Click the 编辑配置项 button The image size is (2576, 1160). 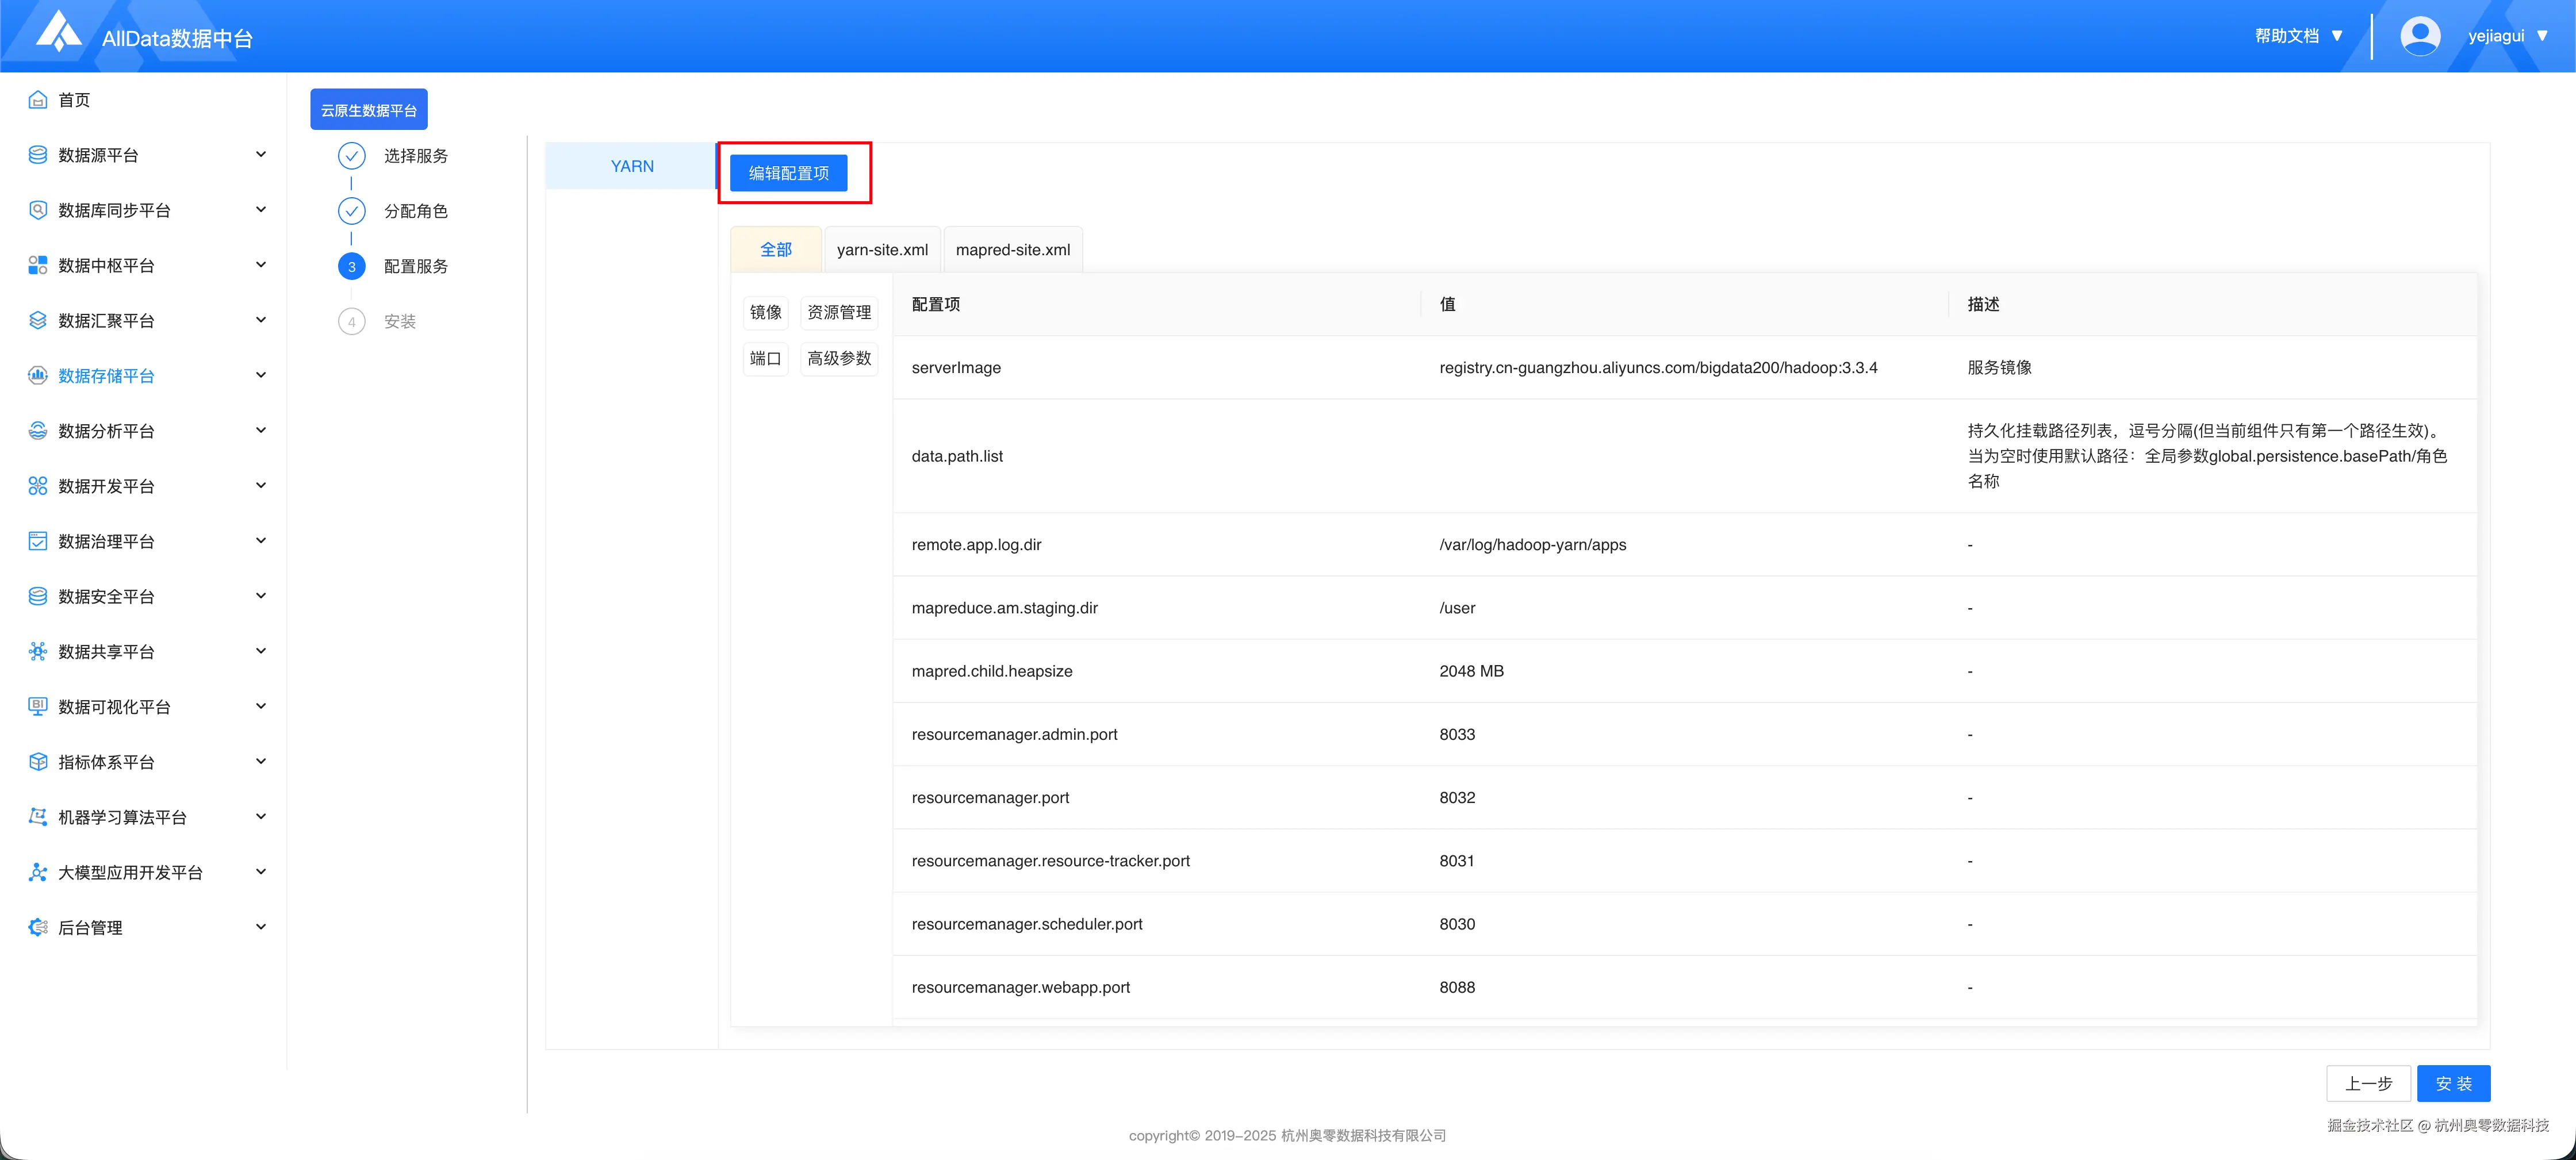point(788,173)
